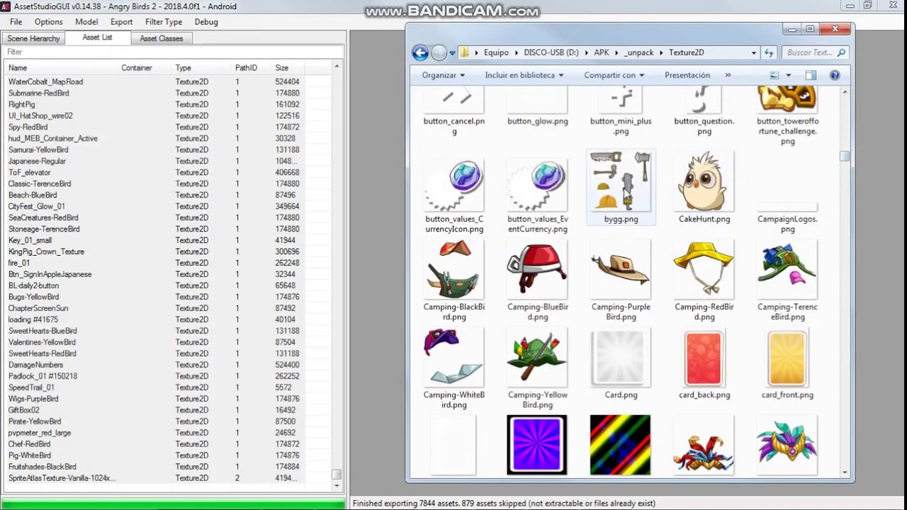Image resolution: width=907 pixels, height=510 pixels.
Task: Open the Options menu
Action: [x=49, y=22]
